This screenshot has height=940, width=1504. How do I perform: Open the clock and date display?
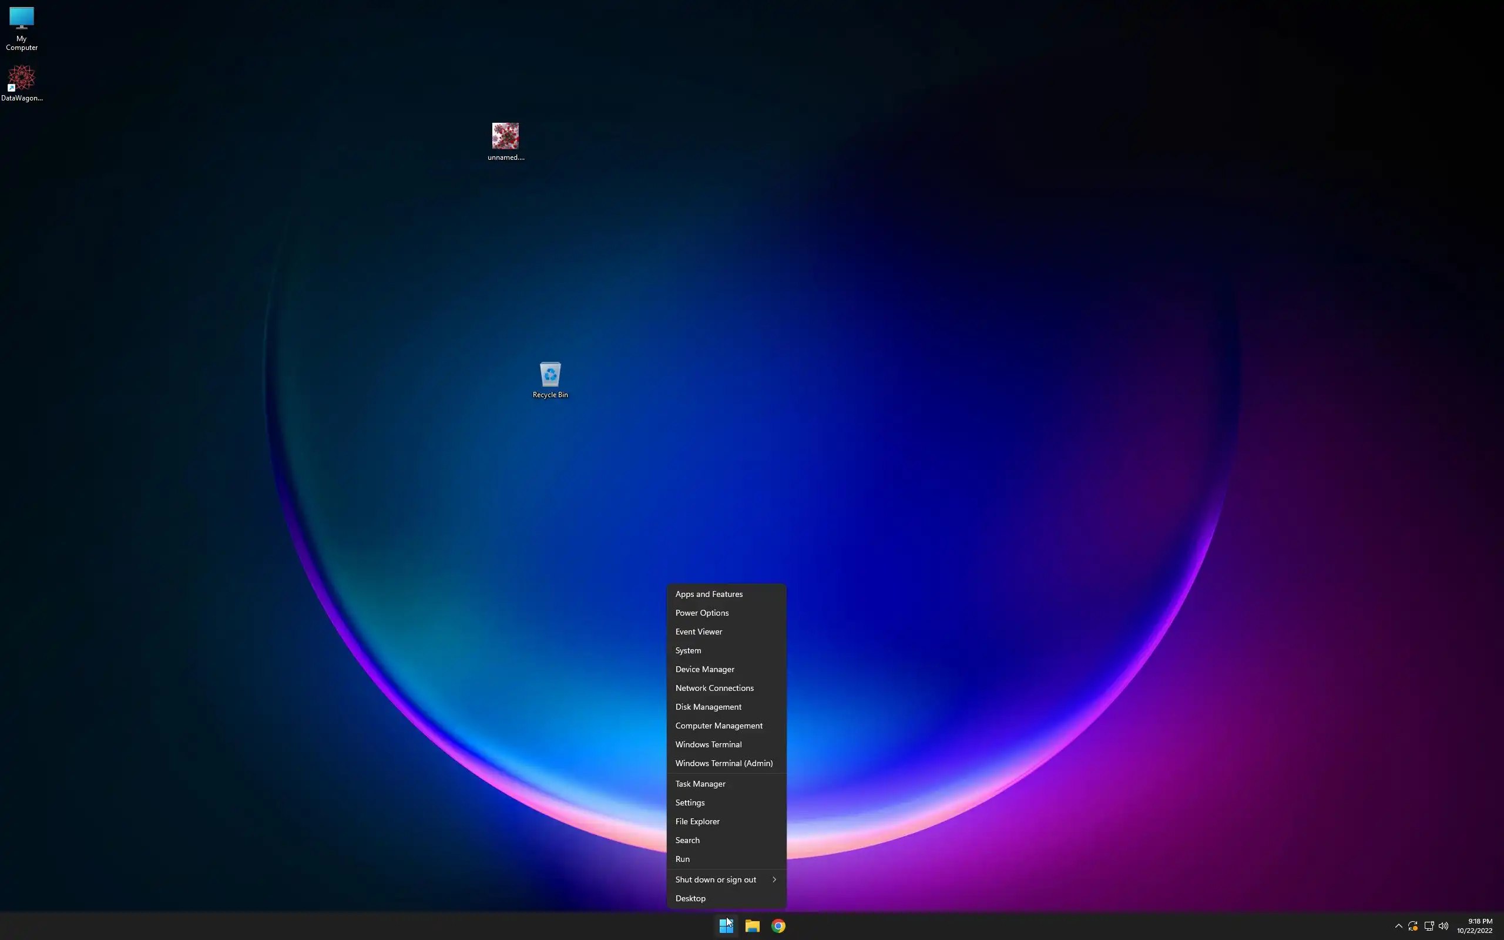coord(1474,926)
